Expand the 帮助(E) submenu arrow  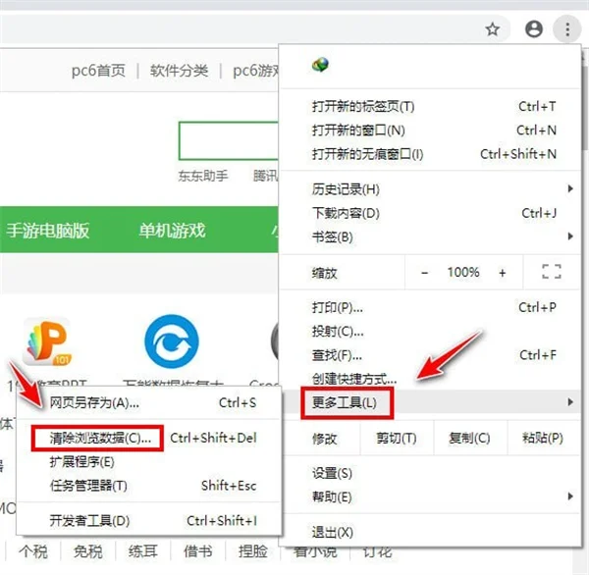pos(570,497)
